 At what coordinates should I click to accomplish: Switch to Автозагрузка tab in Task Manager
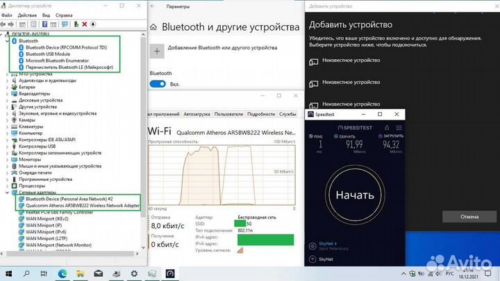point(197,114)
